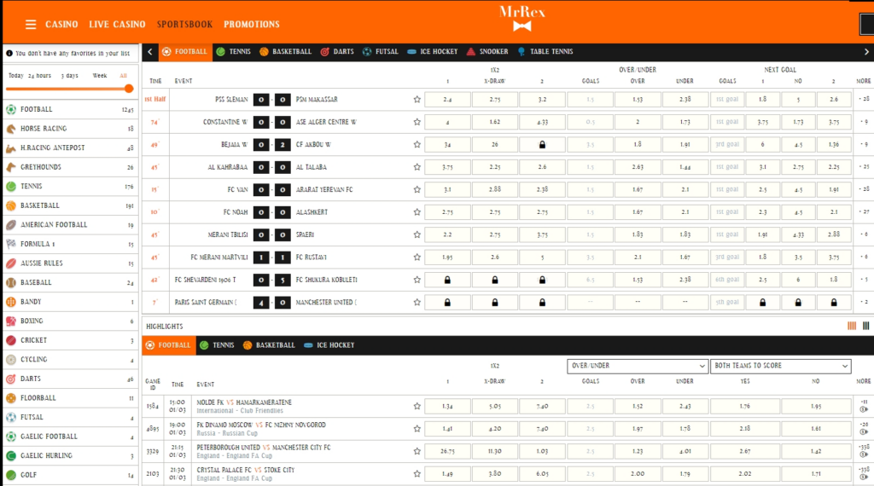
Task: Select Yes odds for Crystal Palace match
Action: point(744,474)
